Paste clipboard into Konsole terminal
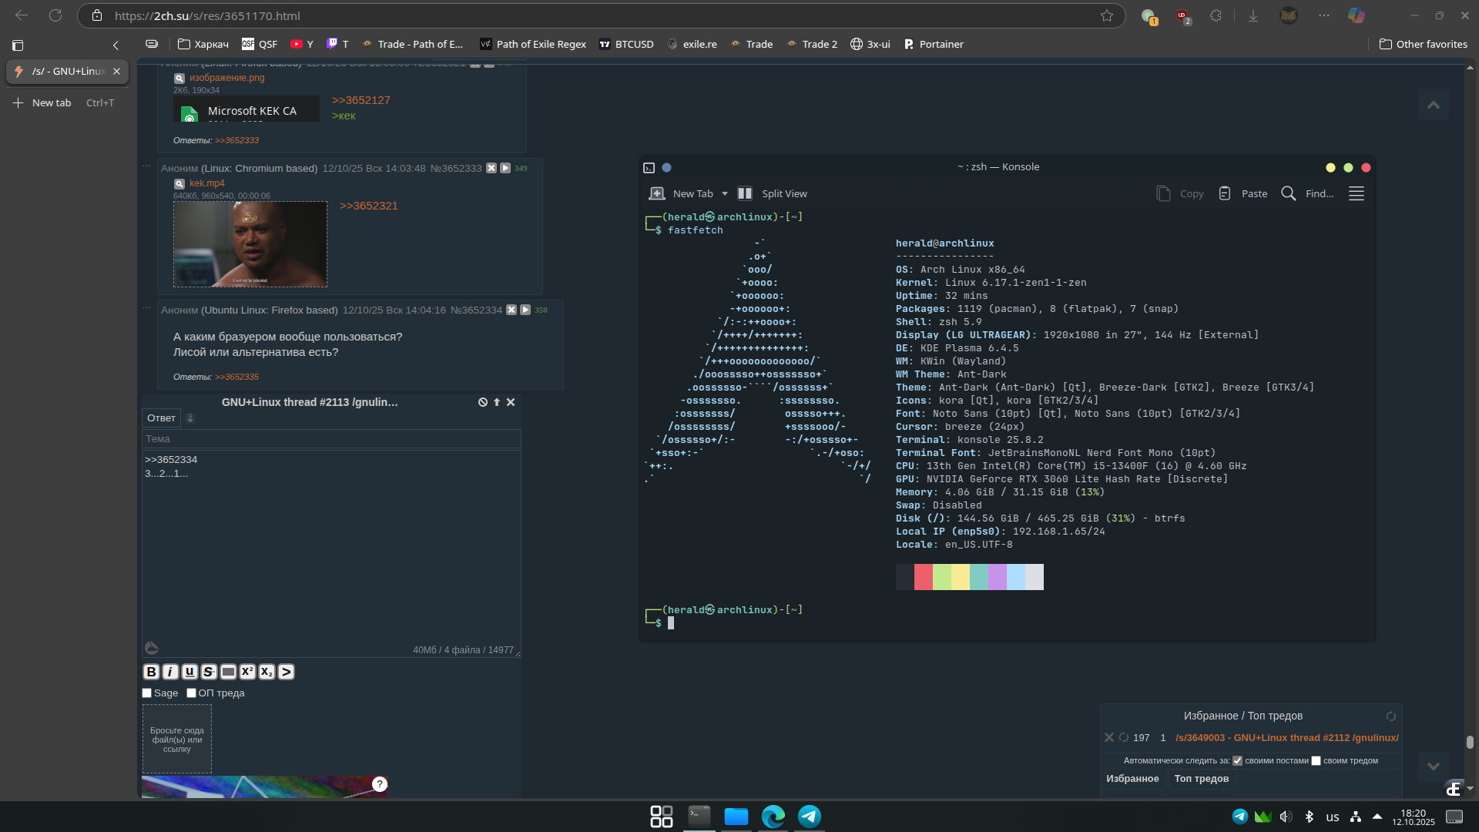The width and height of the screenshot is (1479, 832). click(x=1243, y=193)
